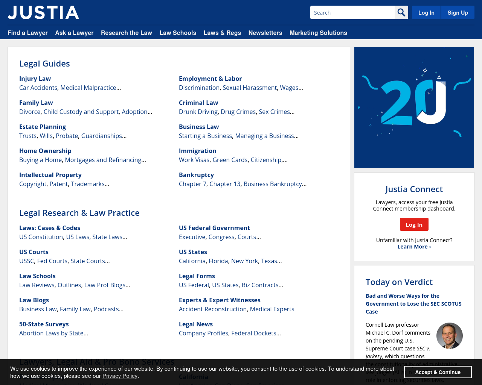Open Federal Dockets link
This screenshot has width=482, height=385.
click(254, 333)
